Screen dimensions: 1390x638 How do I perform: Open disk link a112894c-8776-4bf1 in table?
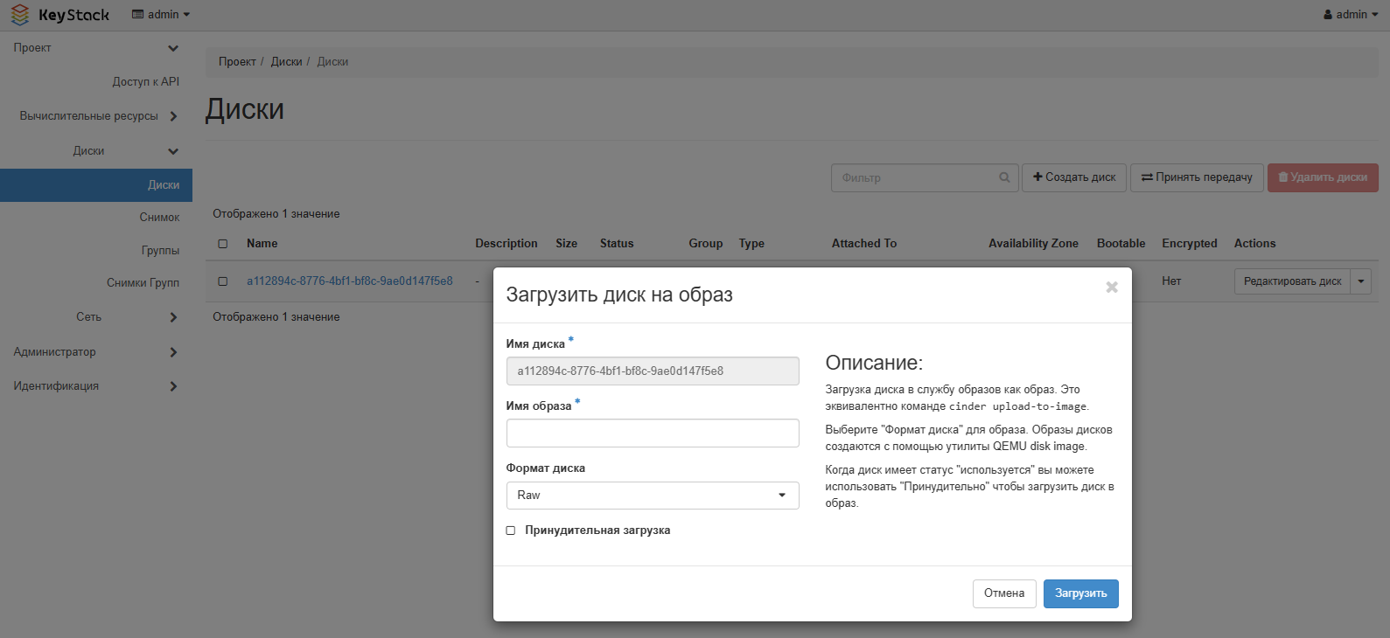point(349,281)
